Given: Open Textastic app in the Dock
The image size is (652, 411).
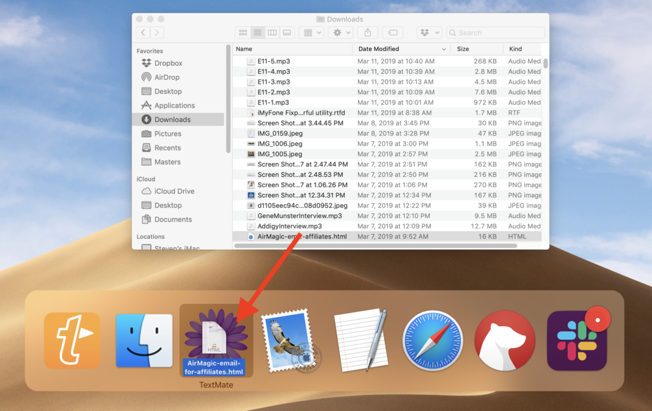Looking at the screenshot, I should point(72,341).
